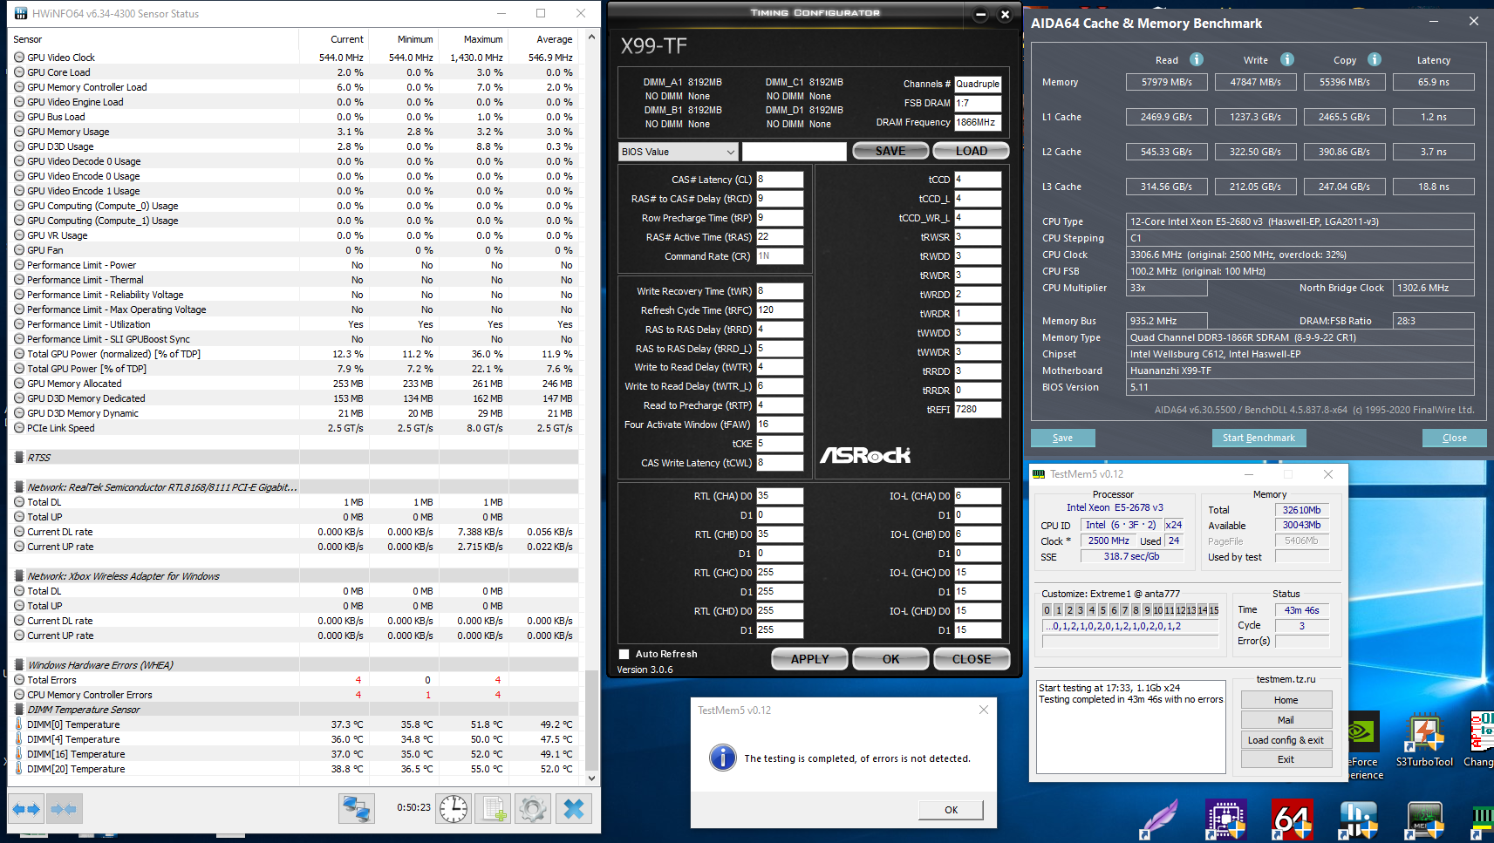Open HWiNFO sensor settings gear icon

[x=533, y=809]
